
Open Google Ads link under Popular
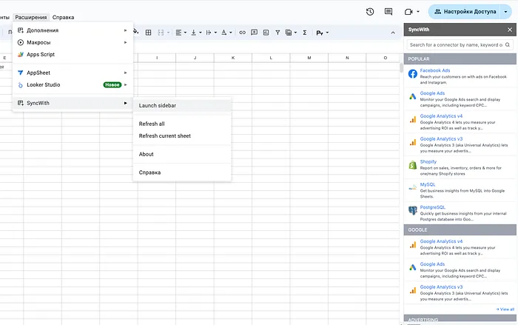point(432,93)
